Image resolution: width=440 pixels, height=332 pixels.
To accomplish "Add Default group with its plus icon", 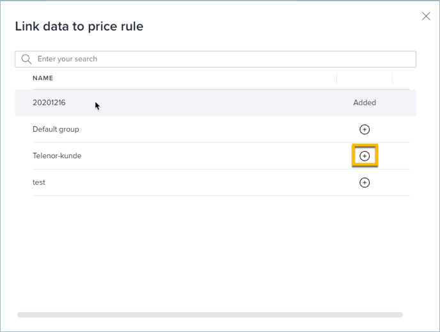I will [x=365, y=129].
